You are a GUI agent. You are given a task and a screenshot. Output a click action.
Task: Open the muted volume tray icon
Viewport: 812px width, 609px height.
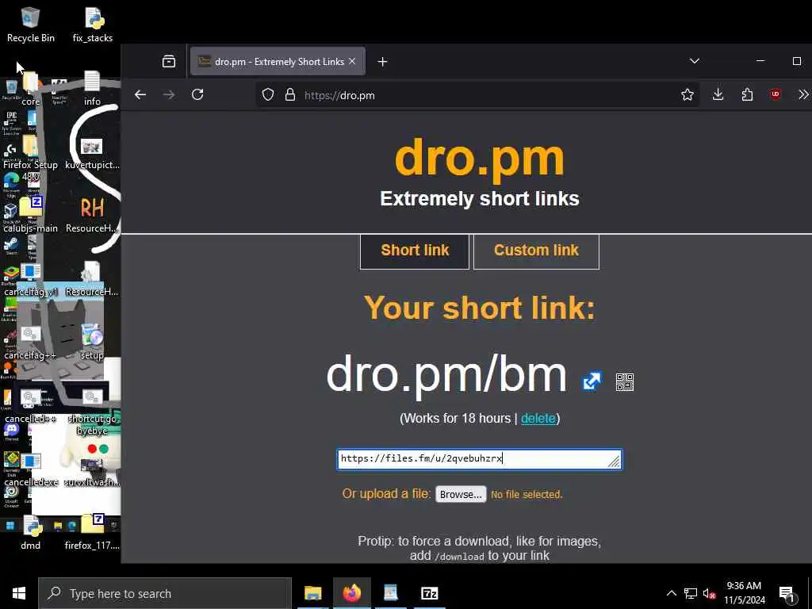pyautogui.click(x=708, y=593)
